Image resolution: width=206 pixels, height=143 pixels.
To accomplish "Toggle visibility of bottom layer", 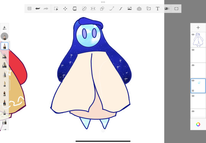I will [x=193, y=111].
